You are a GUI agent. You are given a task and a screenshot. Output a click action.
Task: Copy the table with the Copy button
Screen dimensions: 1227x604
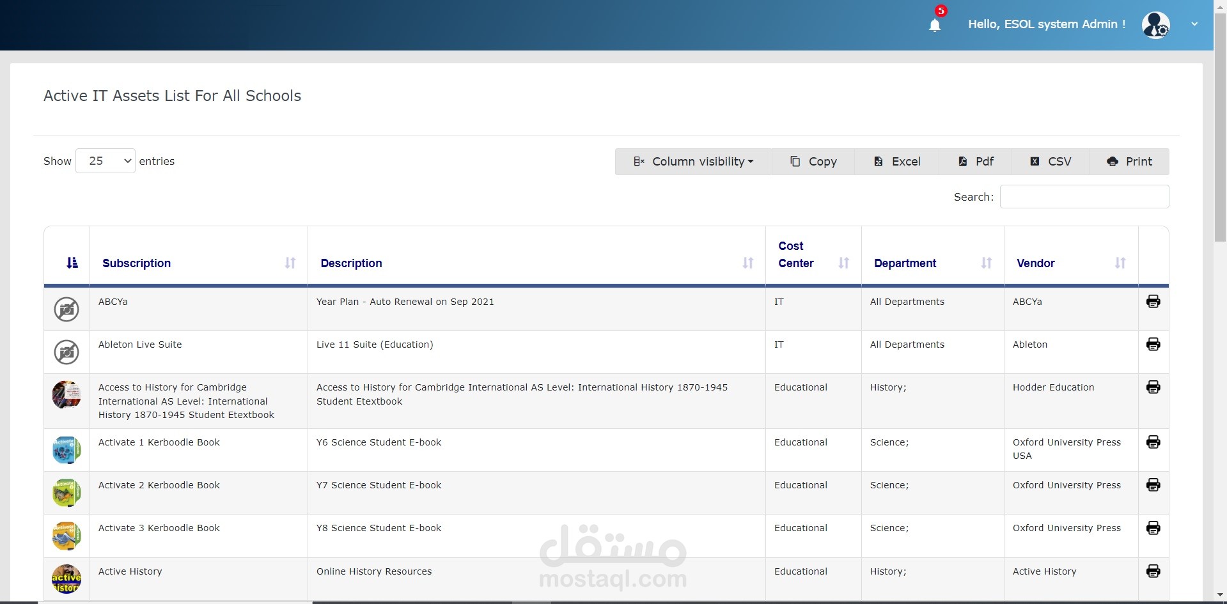pos(813,162)
